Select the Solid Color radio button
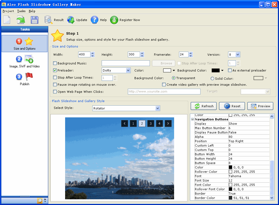This screenshot has width=279, height=205. (213, 78)
